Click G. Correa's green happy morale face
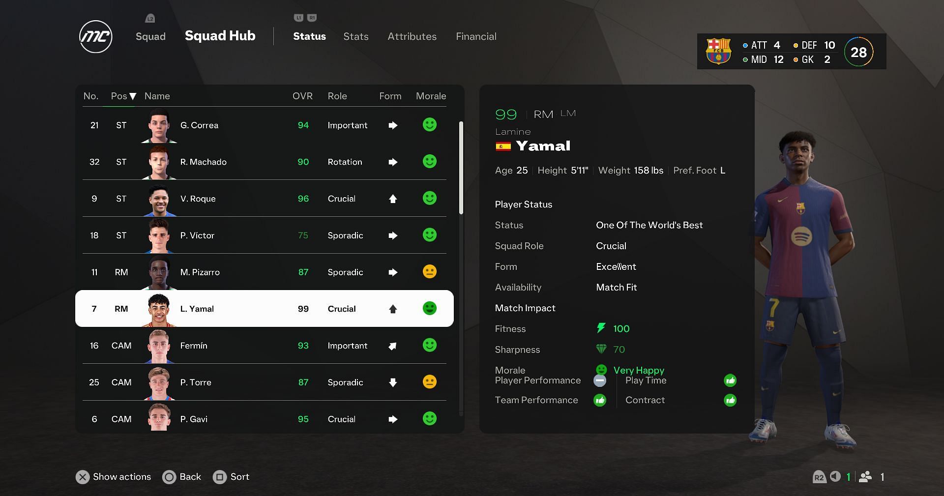The image size is (944, 496). point(429,125)
